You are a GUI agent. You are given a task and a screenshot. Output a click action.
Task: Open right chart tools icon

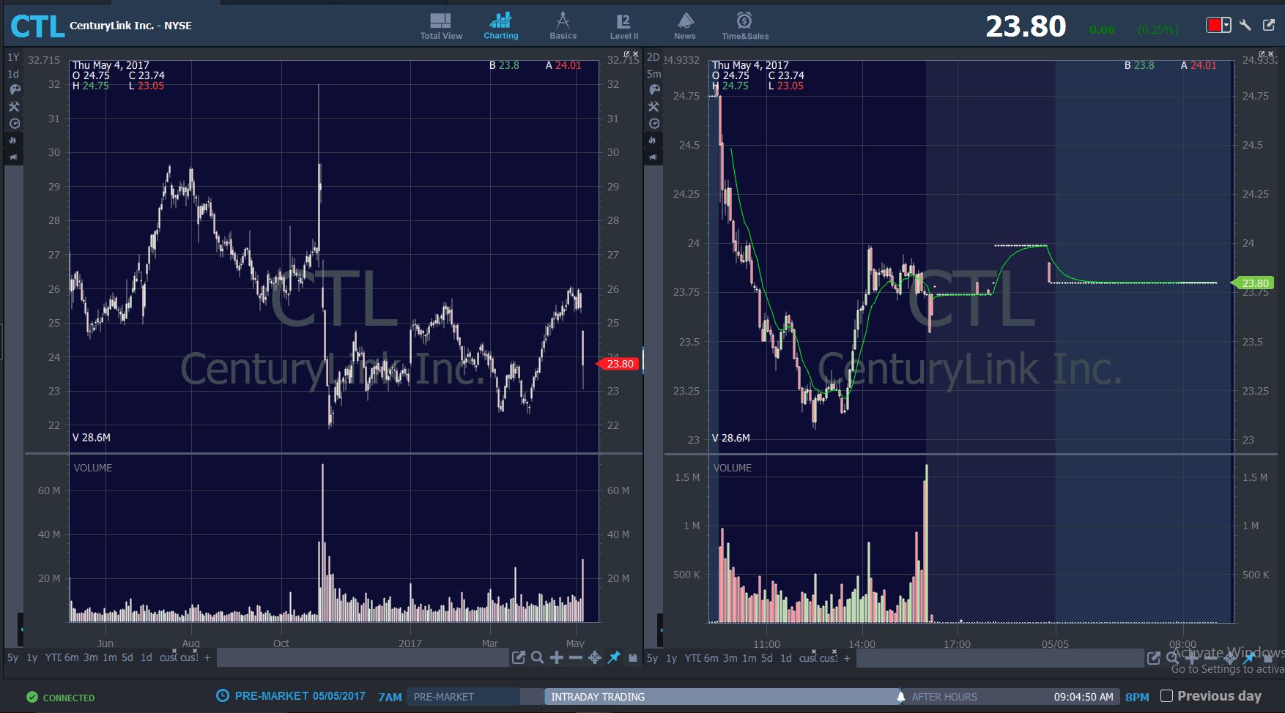click(654, 107)
